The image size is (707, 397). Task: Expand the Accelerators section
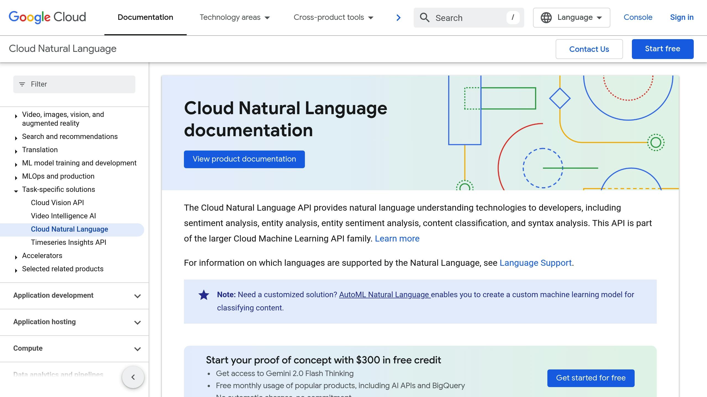(16, 257)
